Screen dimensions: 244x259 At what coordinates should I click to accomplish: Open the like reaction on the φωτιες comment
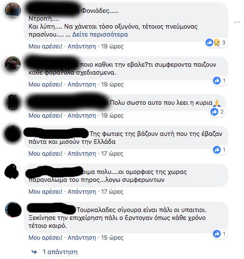tap(220, 150)
